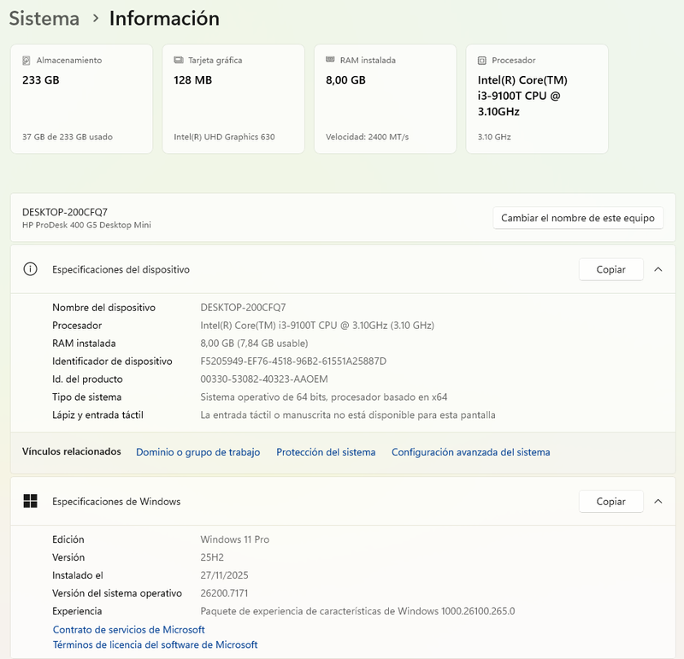The width and height of the screenshot is (684, 659).
Task: Click the 'Windows 11 Pro' edition value
Action: coord(234,539)
